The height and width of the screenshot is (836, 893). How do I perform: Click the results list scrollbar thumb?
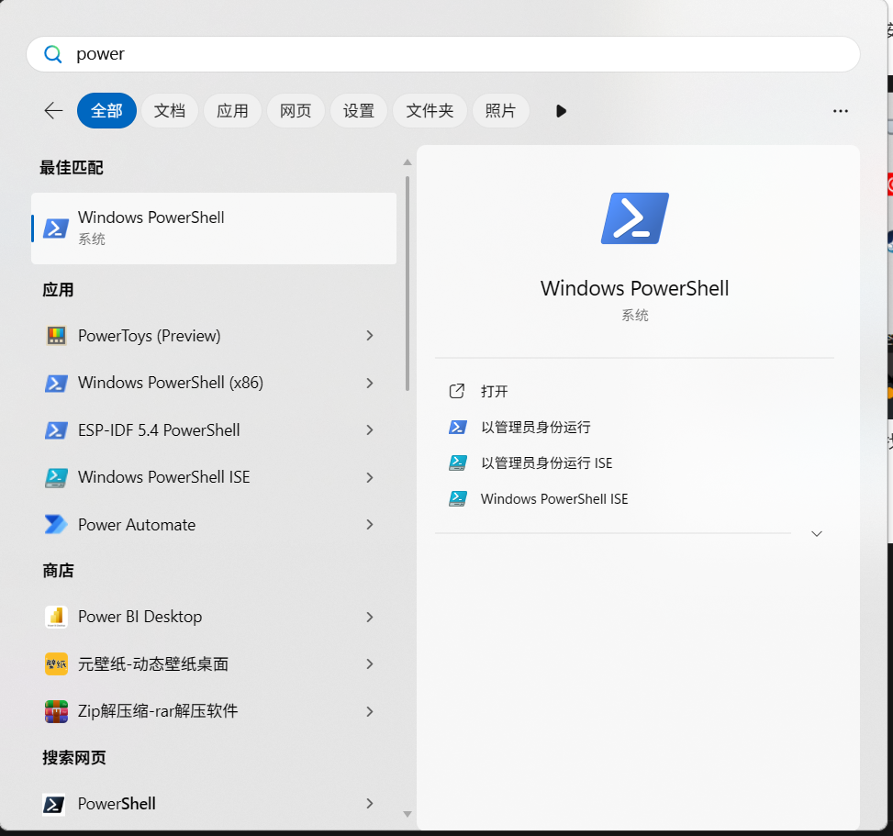point(407,284)
